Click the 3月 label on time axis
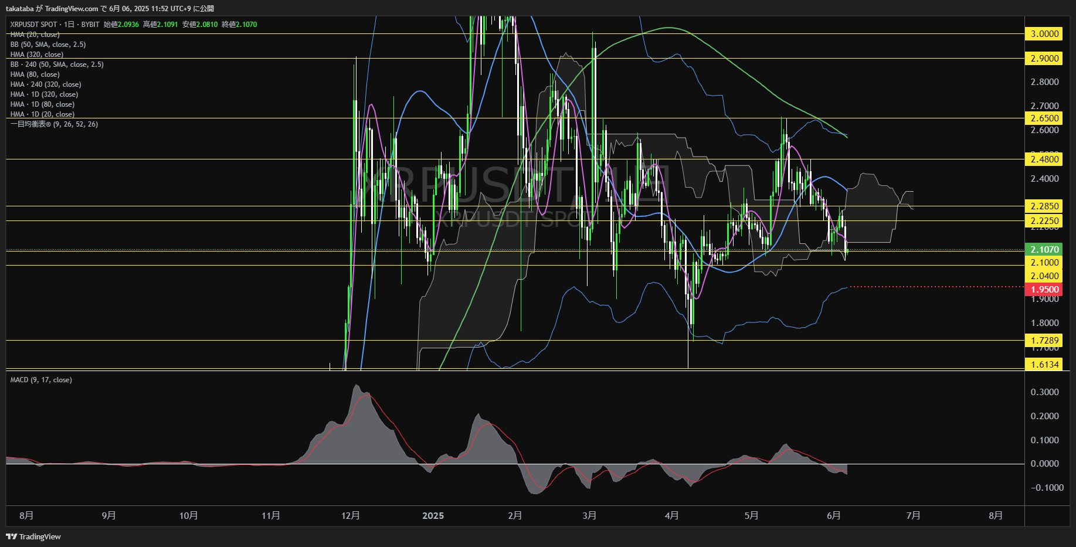This screenshot has height=547, width=1076. pos(589,516)
